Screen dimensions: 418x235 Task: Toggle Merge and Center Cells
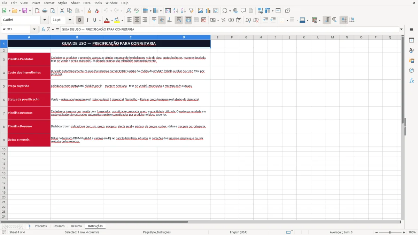coord(188,20)
